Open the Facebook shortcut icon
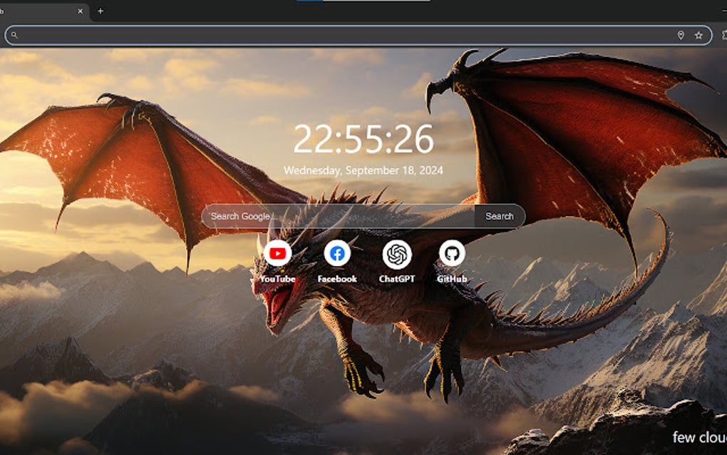This screenshot has height=455, width=727. coord(336,252)
